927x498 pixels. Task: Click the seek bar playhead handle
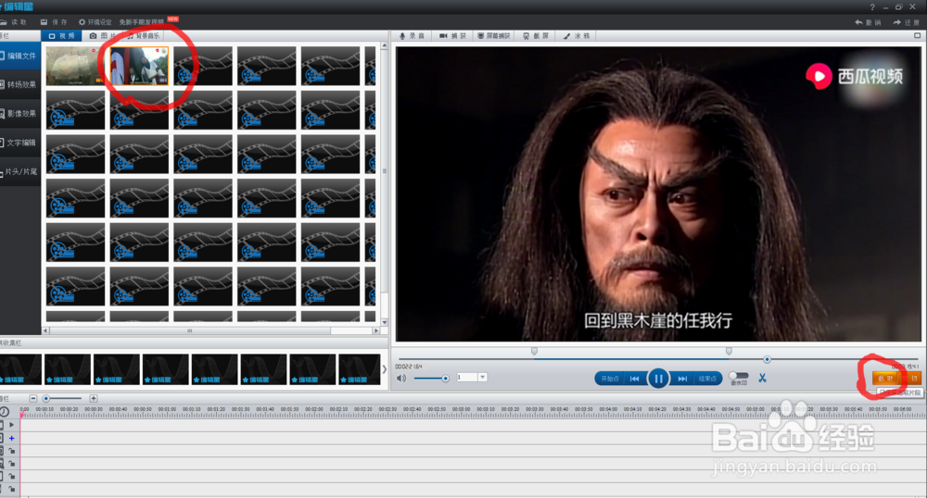(767, 359)
